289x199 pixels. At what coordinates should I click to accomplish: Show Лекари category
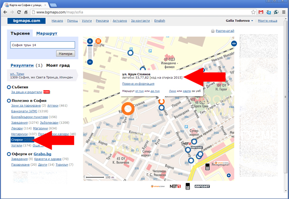[x=17, y=128]
